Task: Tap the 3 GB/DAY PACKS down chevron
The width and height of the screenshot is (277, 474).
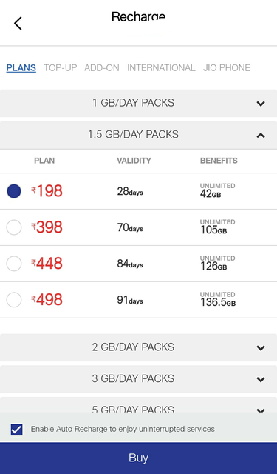Action: [261, 379]
